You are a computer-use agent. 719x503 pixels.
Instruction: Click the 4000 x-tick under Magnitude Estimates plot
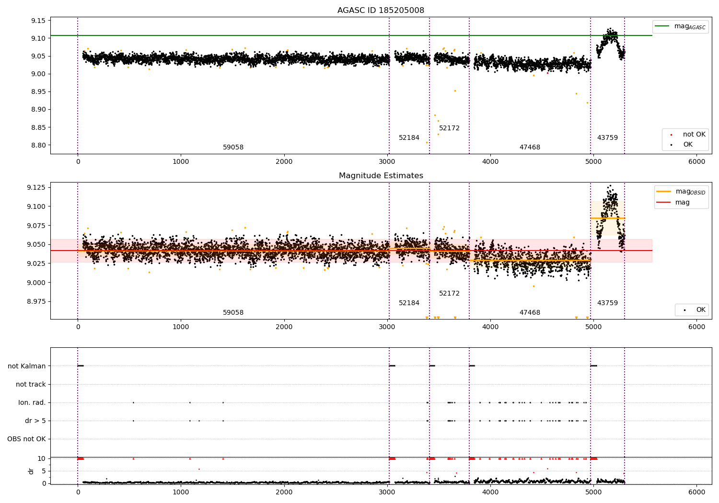pyautogui.click(x=490, y=327)
